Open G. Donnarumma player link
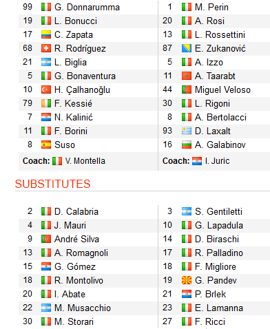 [87, 8]
